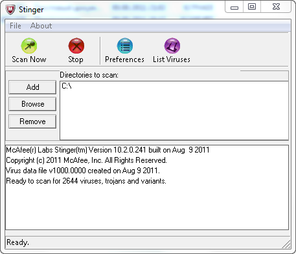Open the About menu

[x=41, y=26]
